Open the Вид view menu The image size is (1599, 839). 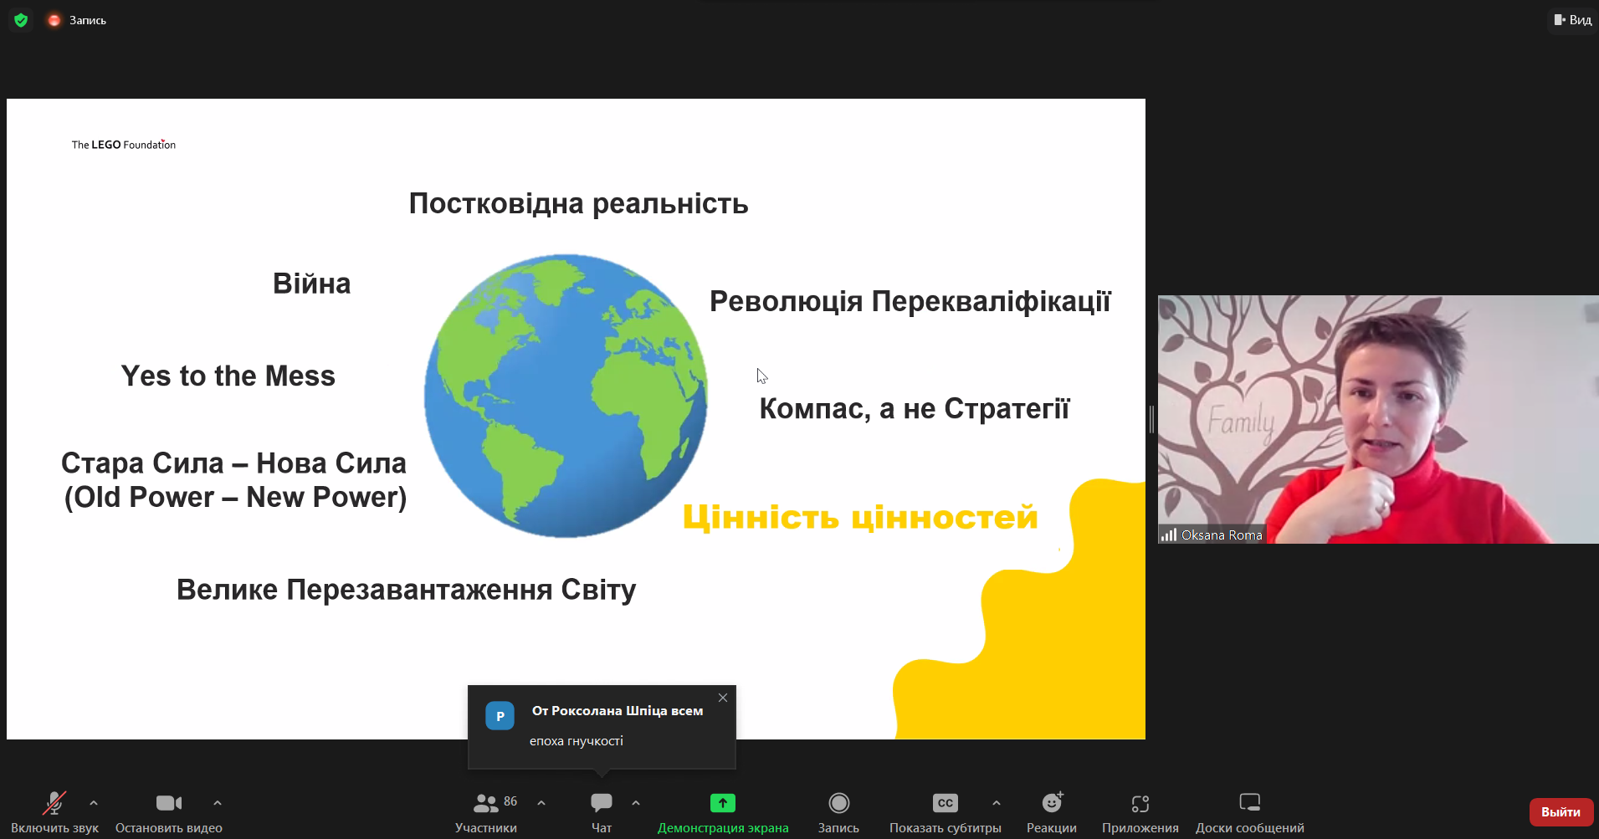pos(1573,20)
